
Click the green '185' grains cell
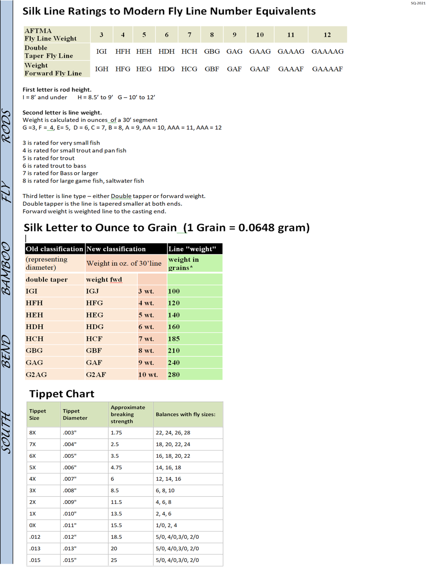tap(195, 339)
